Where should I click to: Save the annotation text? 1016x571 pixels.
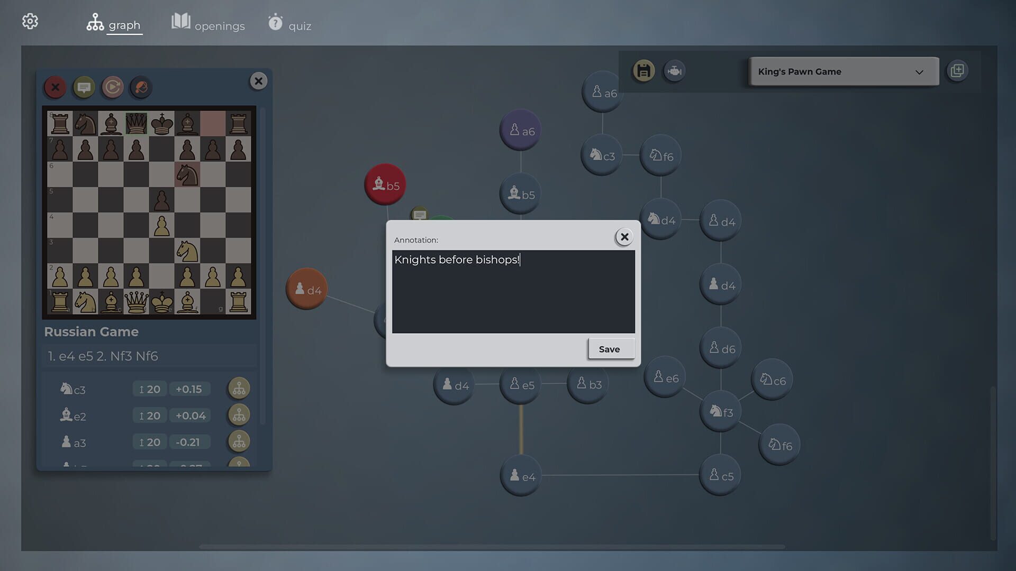tap(610, 349)
